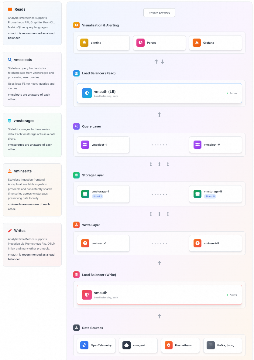Click the Active status on vmauth (LB)
The image size is (254, 360).
(x=232, y=93)
